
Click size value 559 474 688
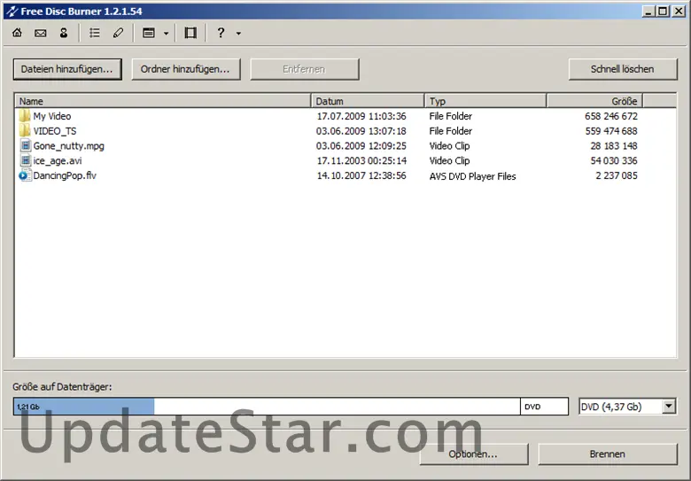(611, 131)
